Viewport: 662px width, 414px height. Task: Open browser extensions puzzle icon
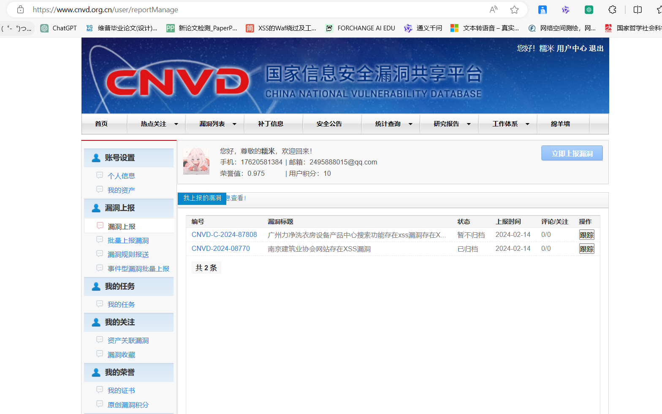(612, 9)
